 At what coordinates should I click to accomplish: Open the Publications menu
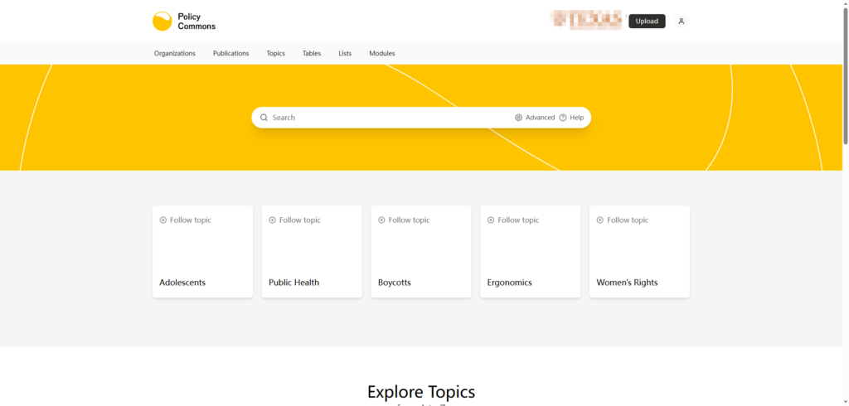click(x=230, y=53)
